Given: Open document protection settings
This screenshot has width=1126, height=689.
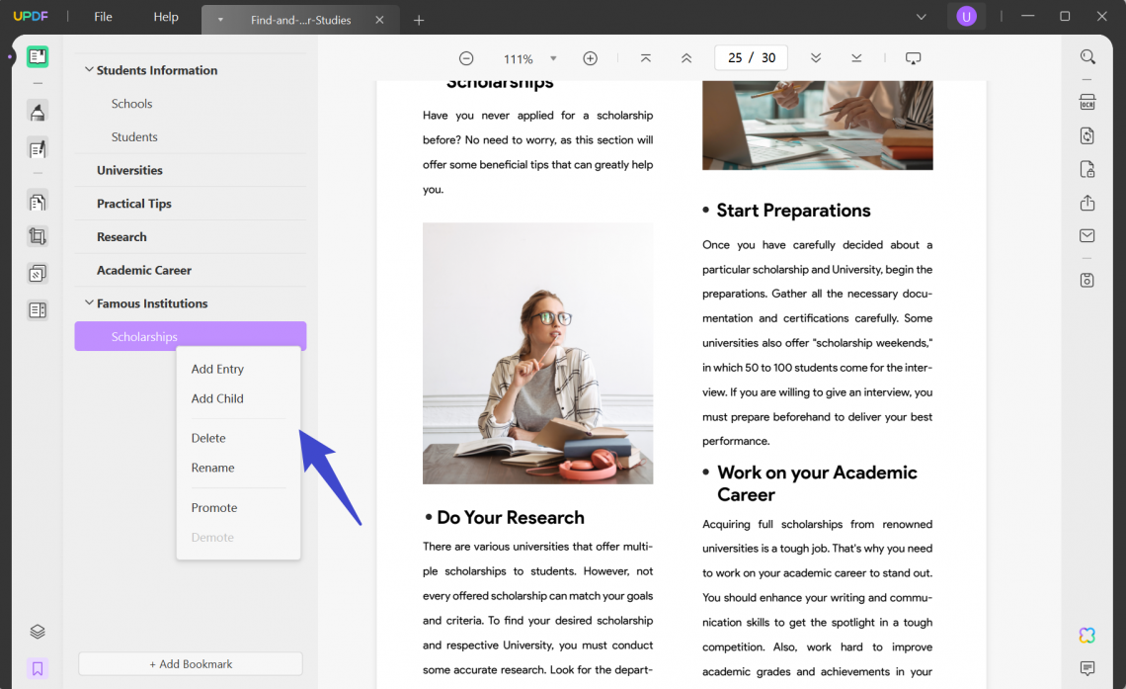Looking at the screenshot, I should 1087,169.
